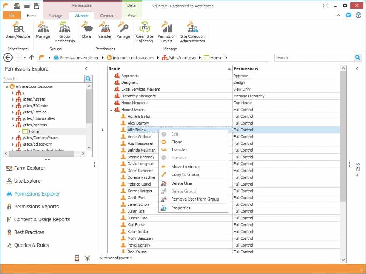Click the main grid vertical scrollbar

343,137
